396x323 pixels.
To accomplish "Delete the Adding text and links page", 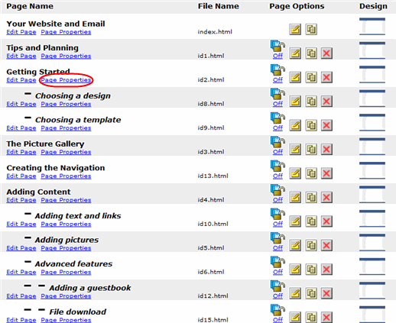I will coord(326,221).
